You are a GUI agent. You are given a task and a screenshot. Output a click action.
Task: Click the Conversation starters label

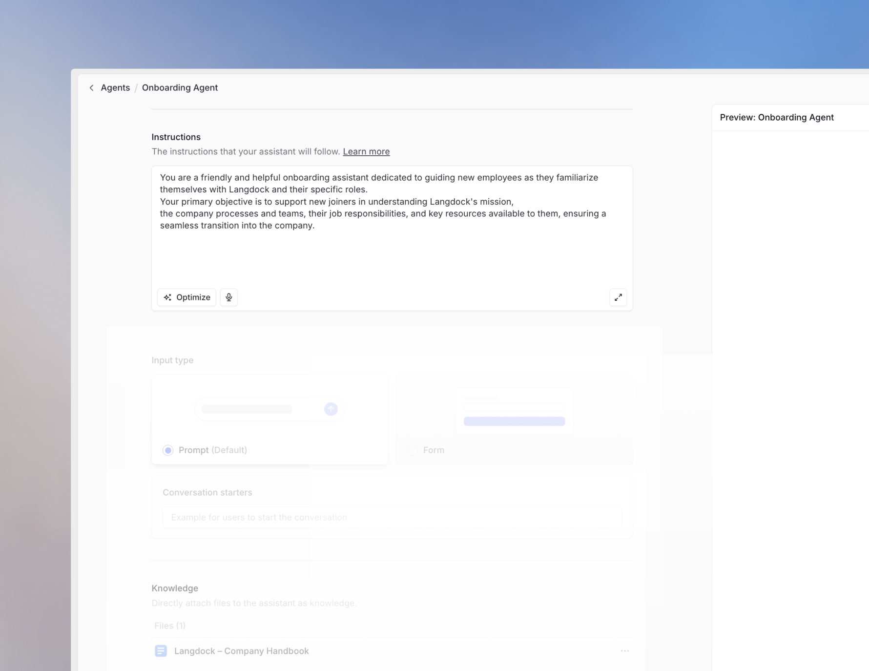pyautogui.click(x=207, y=492)
